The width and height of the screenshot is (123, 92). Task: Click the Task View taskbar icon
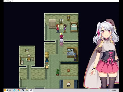10,90
